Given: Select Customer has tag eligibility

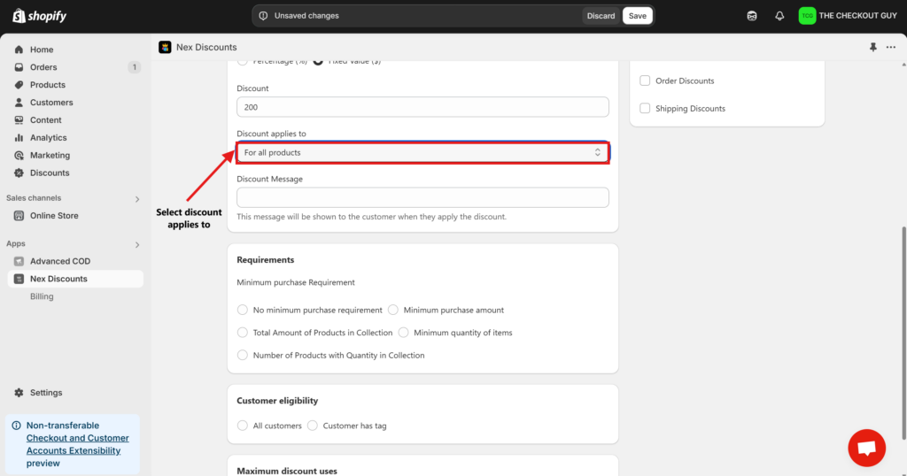Looking at the screenshot, I should (313, 426).
